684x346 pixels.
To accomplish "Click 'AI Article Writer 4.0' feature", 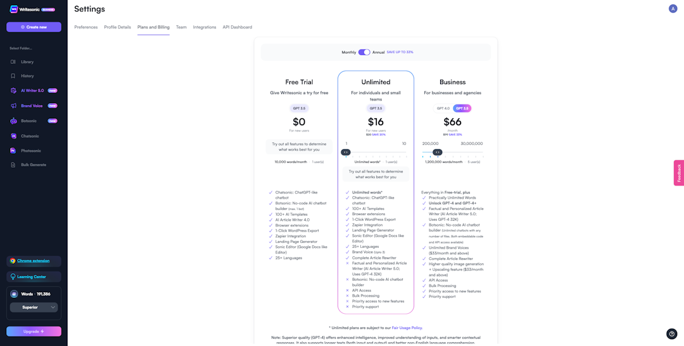I will tap(292, 219).
